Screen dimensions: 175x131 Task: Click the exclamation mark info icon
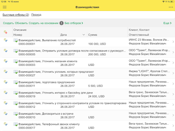(x=62, y=23)
